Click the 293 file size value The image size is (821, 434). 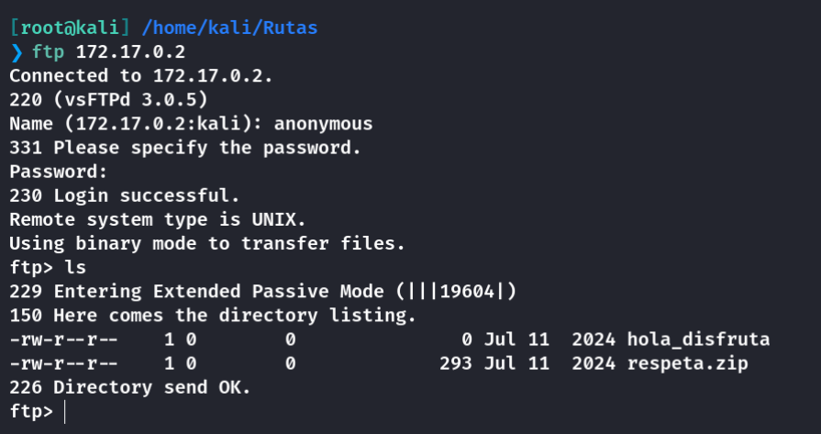(456, 364)
